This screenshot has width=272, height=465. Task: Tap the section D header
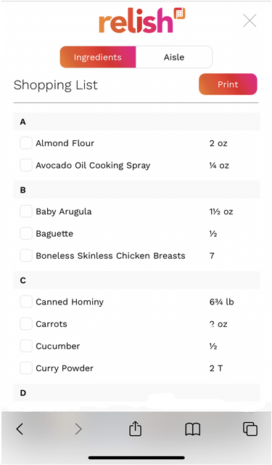(x=137, y=392)
